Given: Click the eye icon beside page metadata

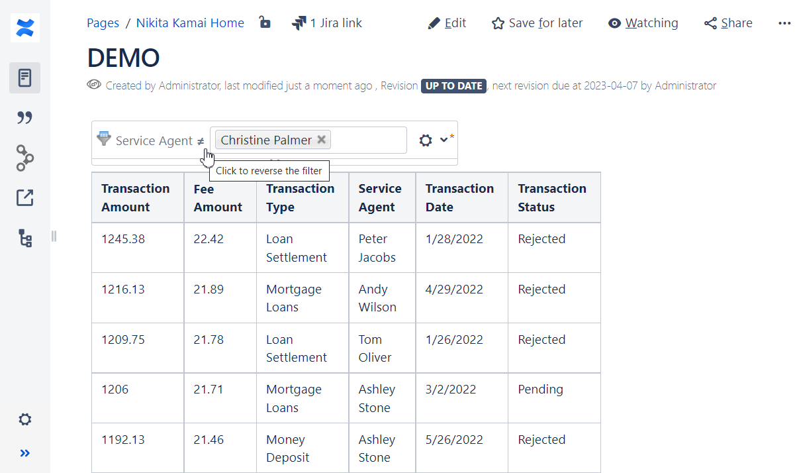Looking at the screenshot, I should pyautogui.click(x=94, y=85).
